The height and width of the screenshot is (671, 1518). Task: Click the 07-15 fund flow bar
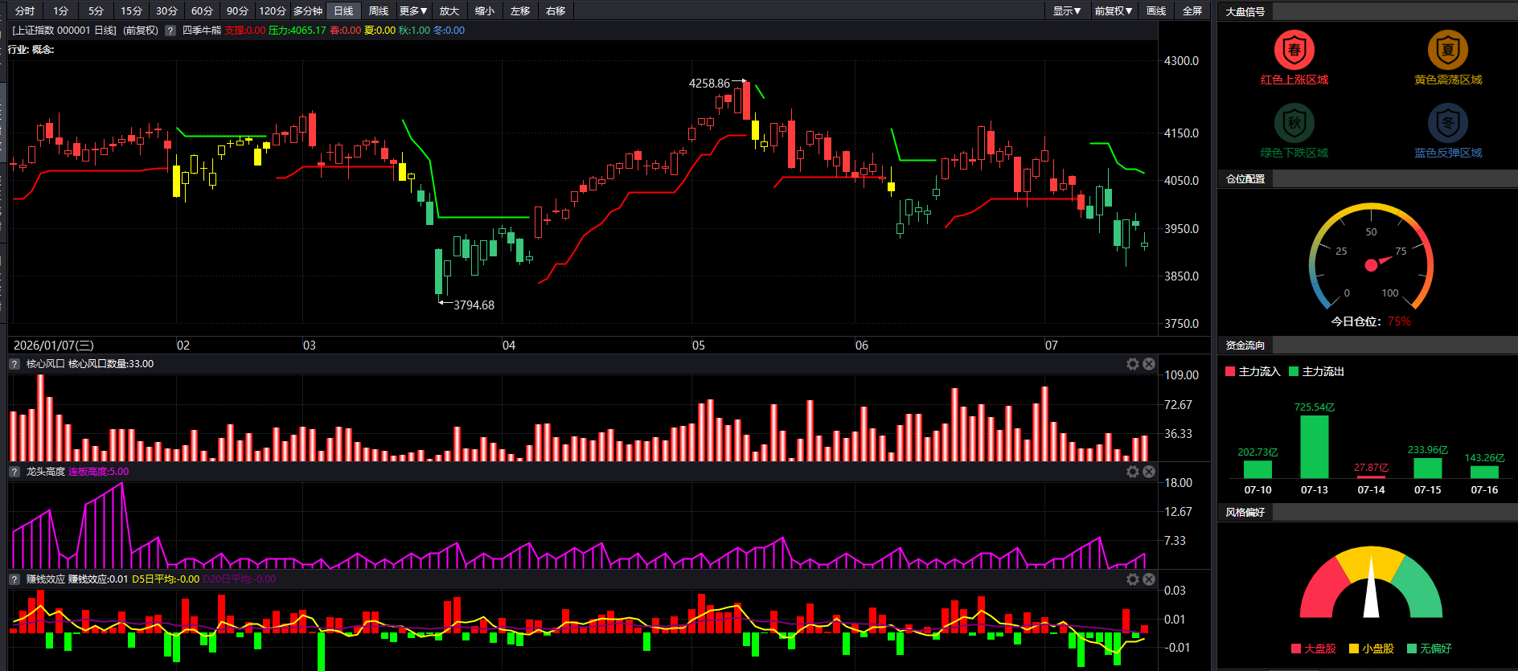tap(1427, 468)
